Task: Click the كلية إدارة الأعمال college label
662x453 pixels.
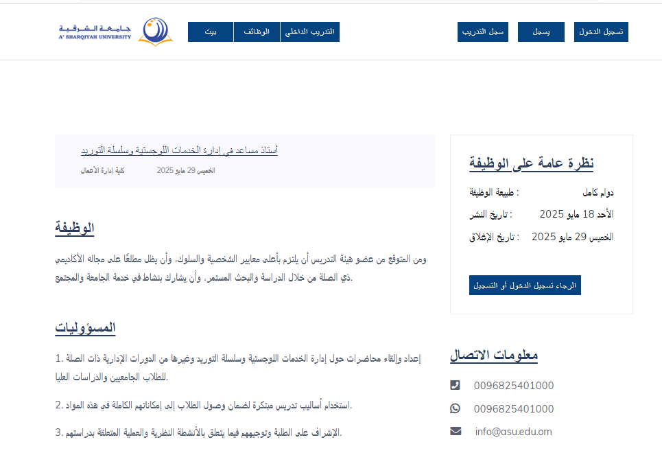Action: pos(97,170)
